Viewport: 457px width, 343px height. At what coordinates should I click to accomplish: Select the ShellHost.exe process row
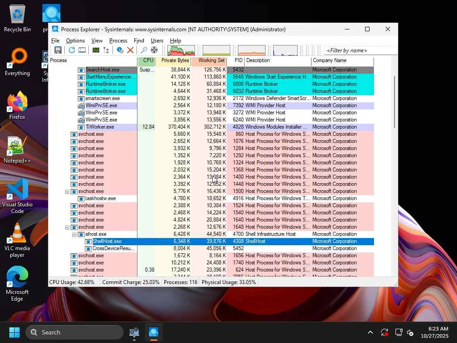pos(211,241)
